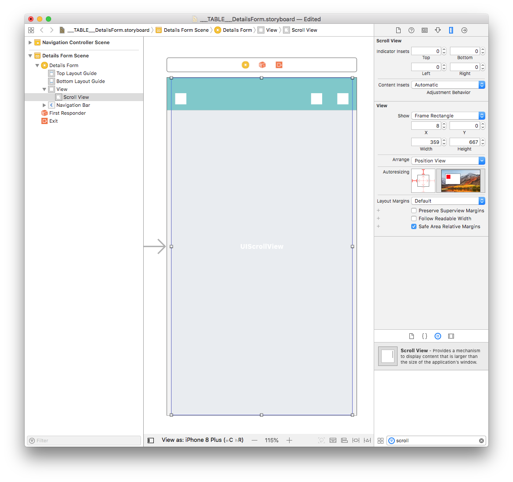Switch to the Size inspector tab
Screen dimensions: 513x482
coord(451,30)
